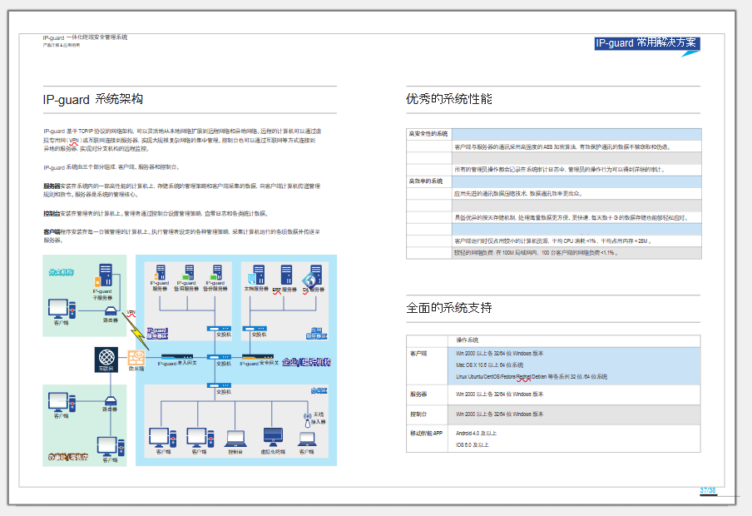
Task: Click the 客户端 laptop icon below the 无线接入器
Action: (306, 439)
